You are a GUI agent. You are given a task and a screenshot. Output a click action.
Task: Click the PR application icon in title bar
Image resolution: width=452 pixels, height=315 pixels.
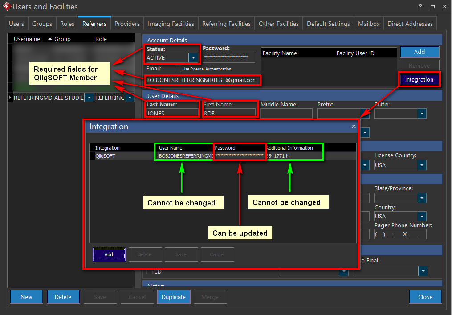pyautogui.click(x=6, y=7)
